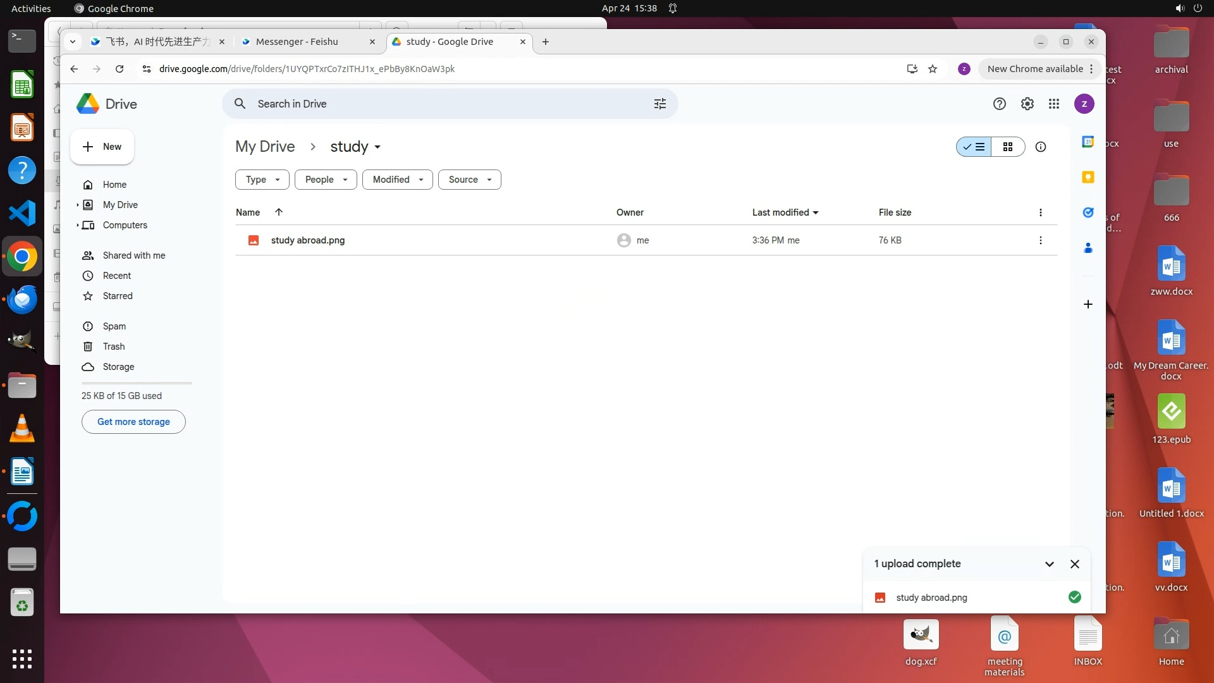Open Drive settings gear icon

click(1027, 104)
